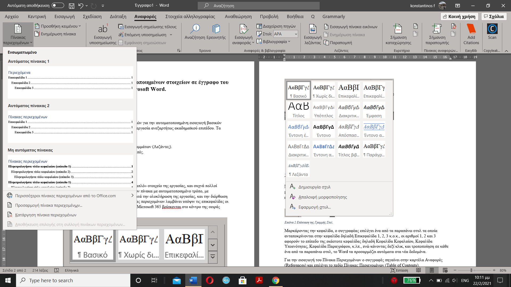Open the Windows Start menu
The width and height of the screenshot is (511, 287).
coord(8,280)
